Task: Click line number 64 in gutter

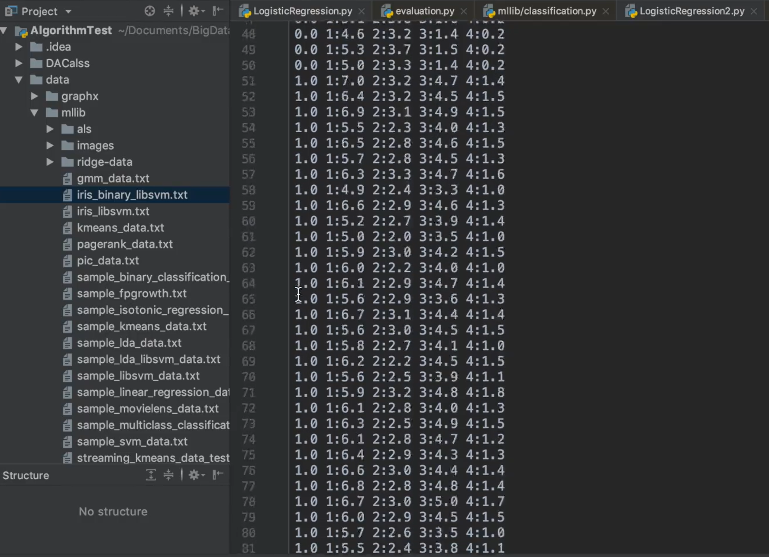Action: coord(249,283)
